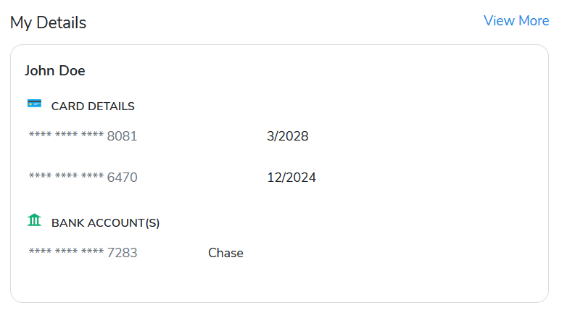Viewport: 567px width, 313px height.
Task: Select the bank account ending in 7283
Action: click(x=83, y=253)
